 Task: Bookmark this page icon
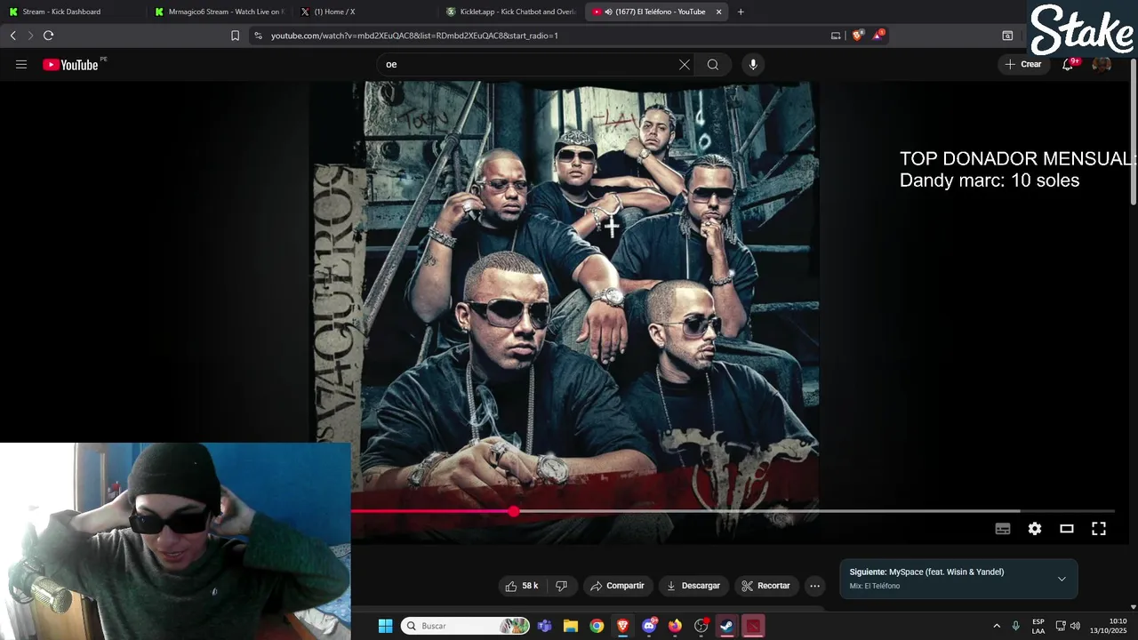pyautogui.click(x=235, y=36)
